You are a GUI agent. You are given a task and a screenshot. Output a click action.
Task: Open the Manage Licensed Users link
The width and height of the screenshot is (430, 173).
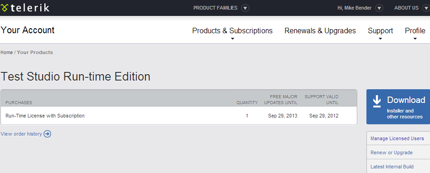(x=397, y=138)
